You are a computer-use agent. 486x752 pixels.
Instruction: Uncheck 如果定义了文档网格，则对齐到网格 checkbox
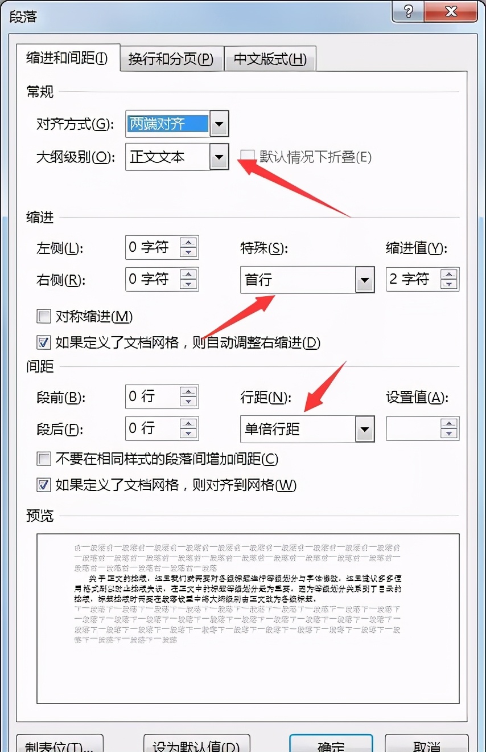click(44, 485)
